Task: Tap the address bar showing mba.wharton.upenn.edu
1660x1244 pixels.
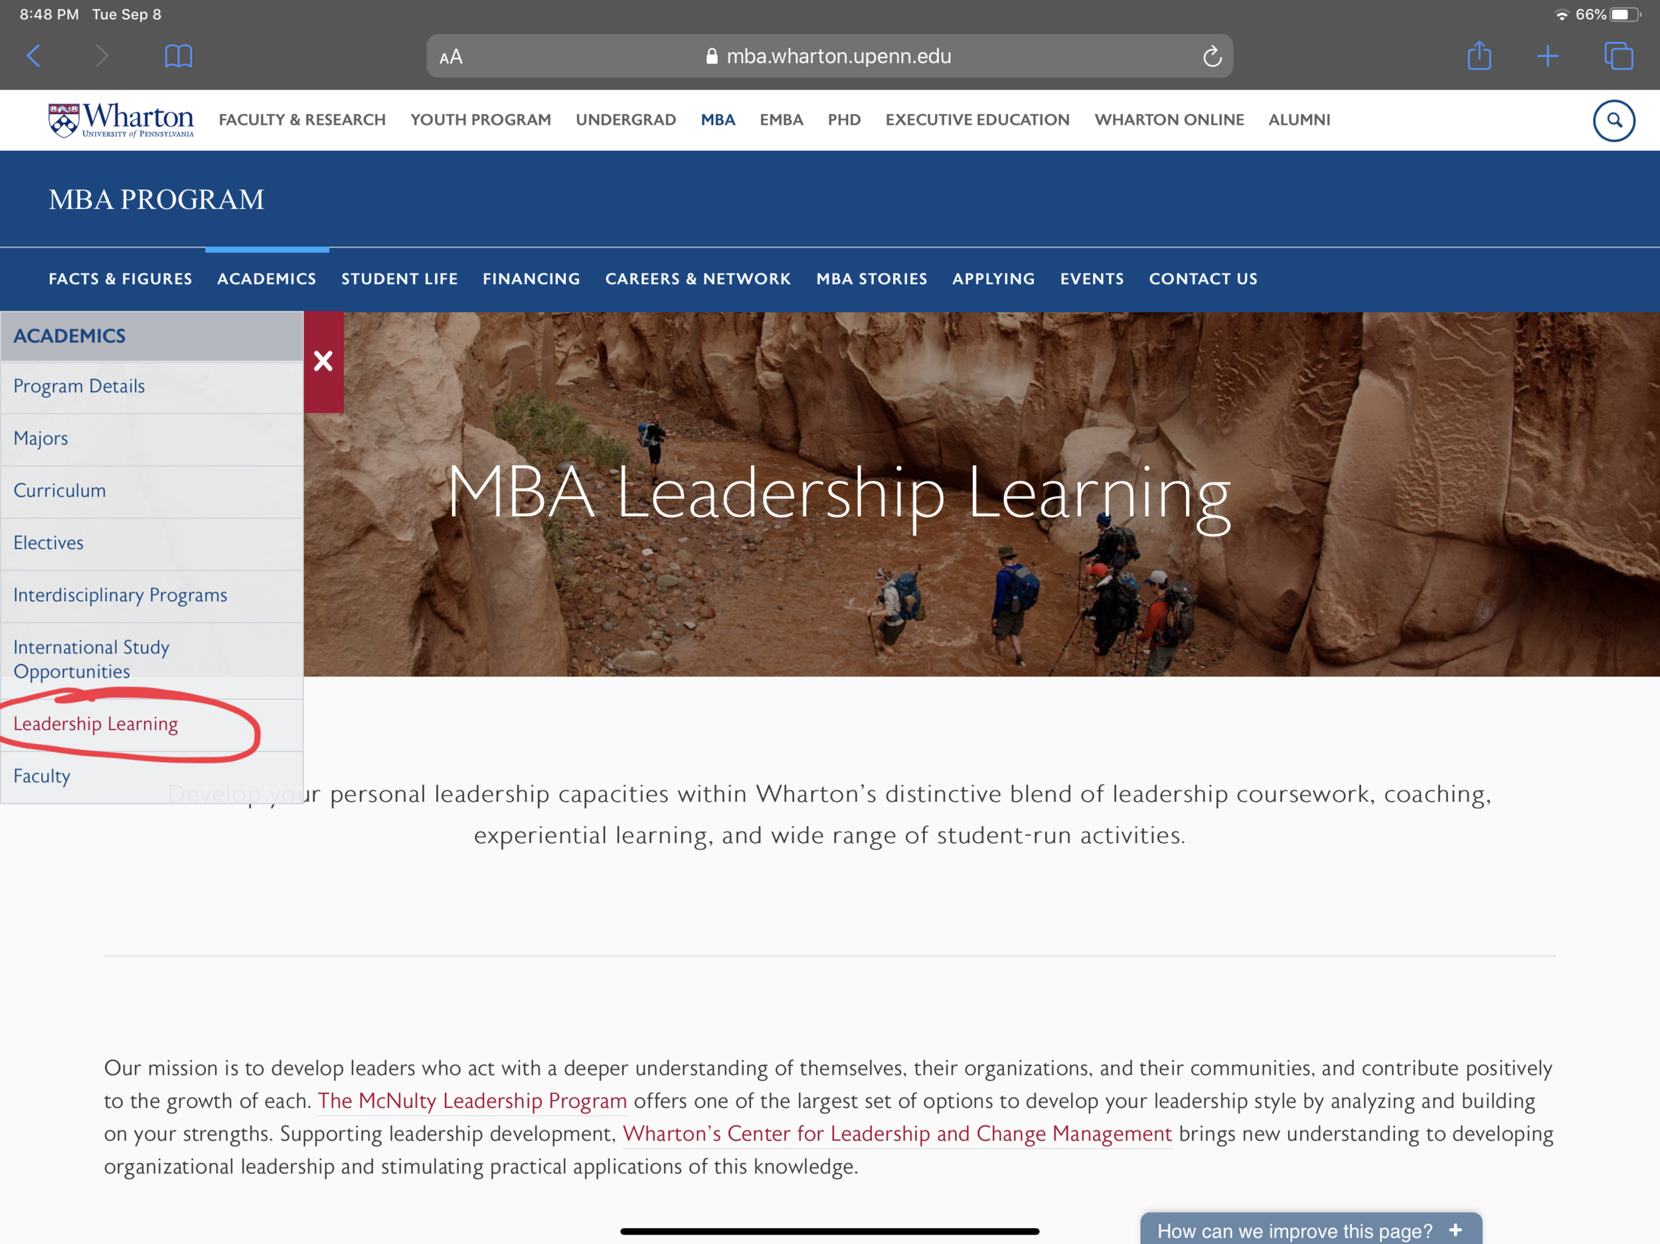Action: [829, 56]
